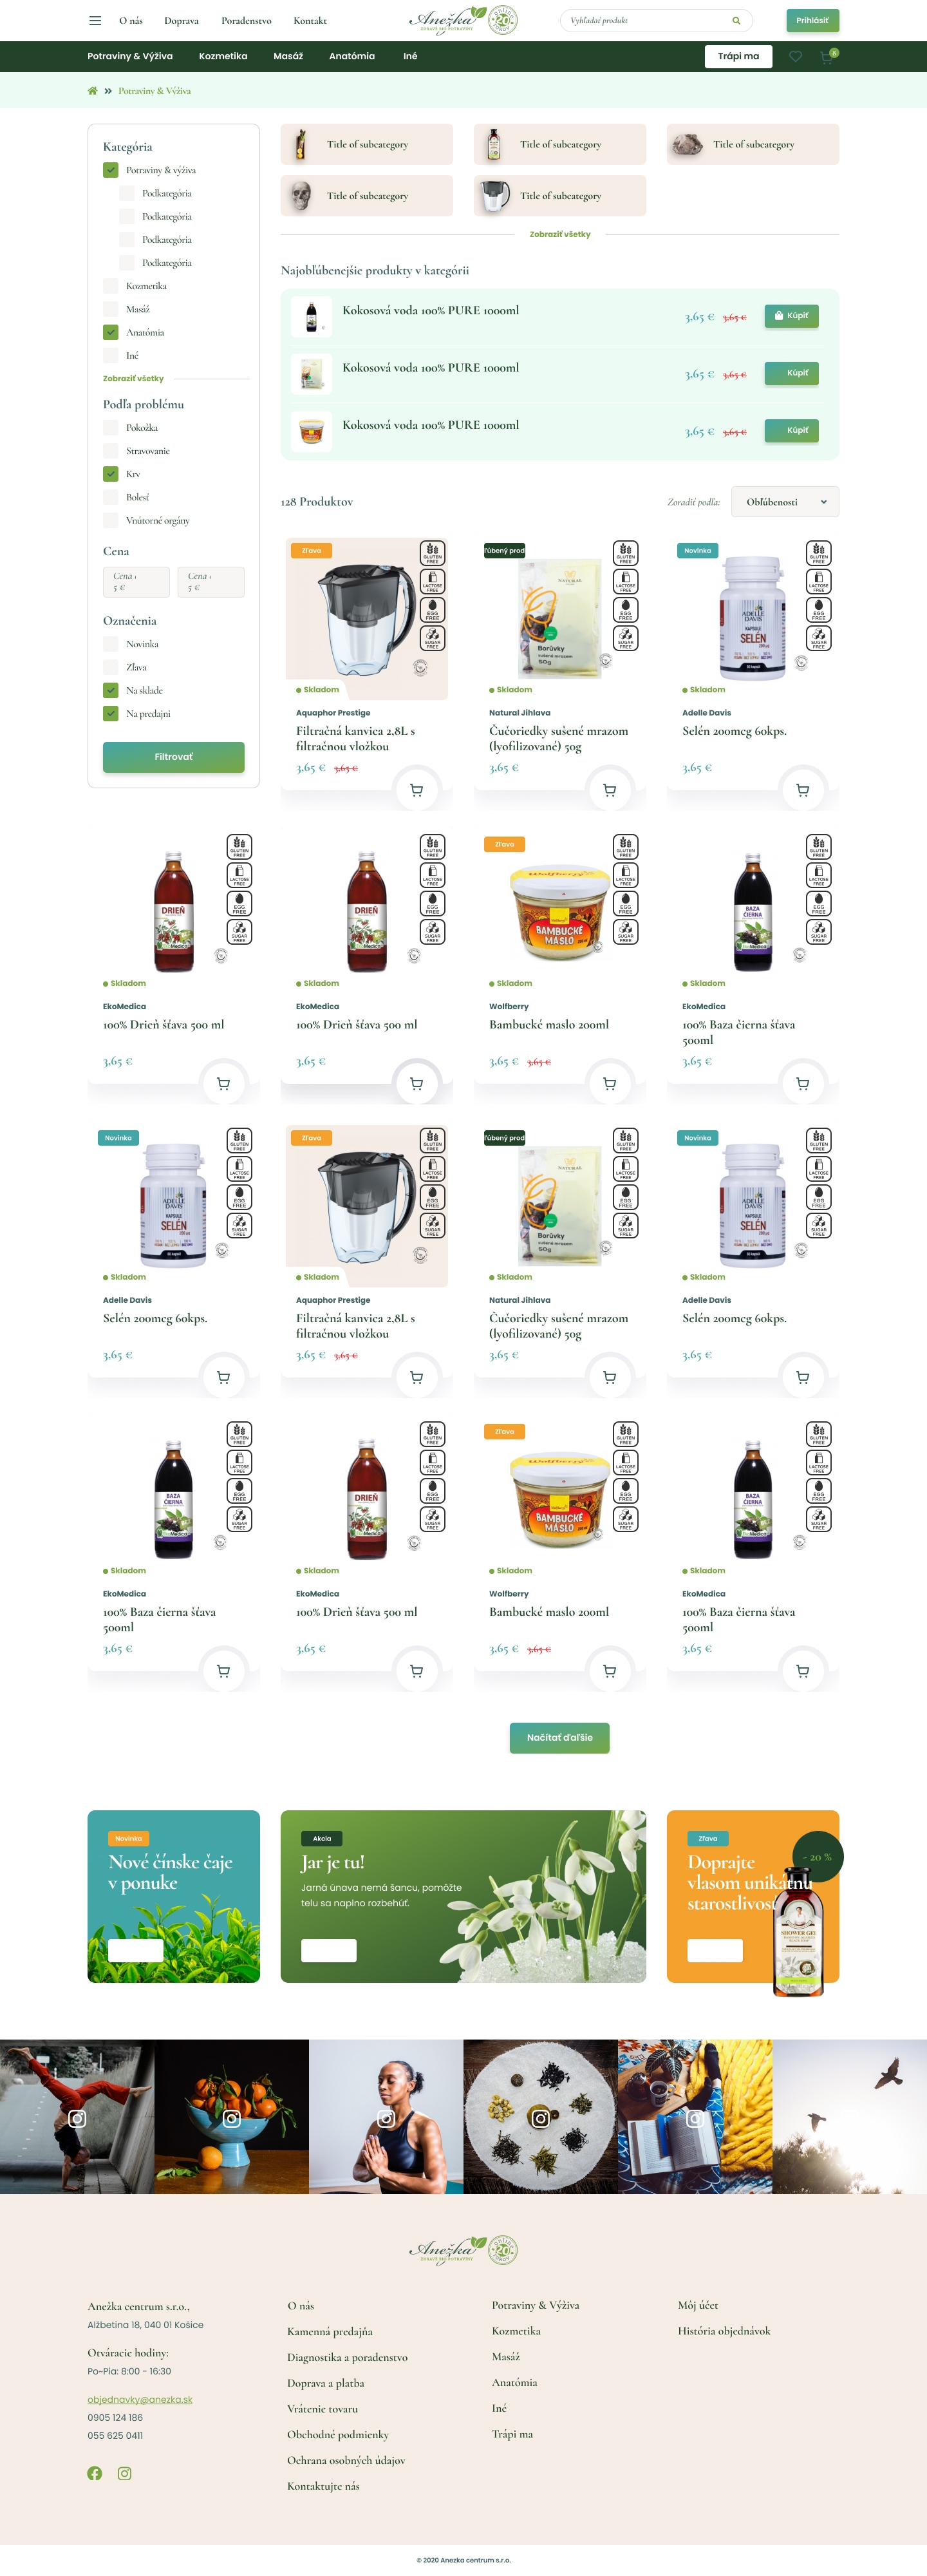The image size is (927, 2576).
Task: Show all subcategories with Zobraziť všetky
Action: [560, 234]
